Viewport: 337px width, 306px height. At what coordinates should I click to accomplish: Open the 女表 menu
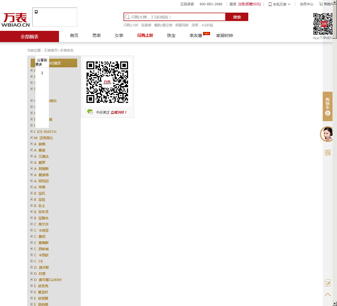(x=119, y=35)
